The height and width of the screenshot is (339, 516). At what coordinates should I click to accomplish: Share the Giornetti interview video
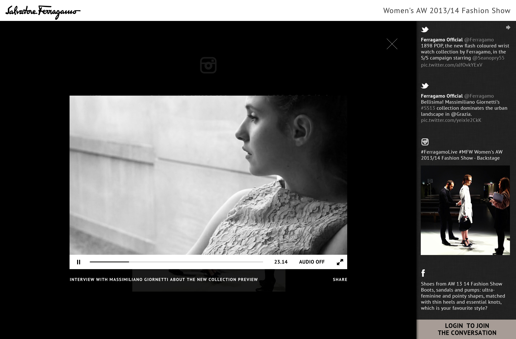click(340, 279)
